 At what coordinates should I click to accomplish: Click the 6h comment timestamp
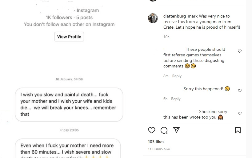pos(166,99)
